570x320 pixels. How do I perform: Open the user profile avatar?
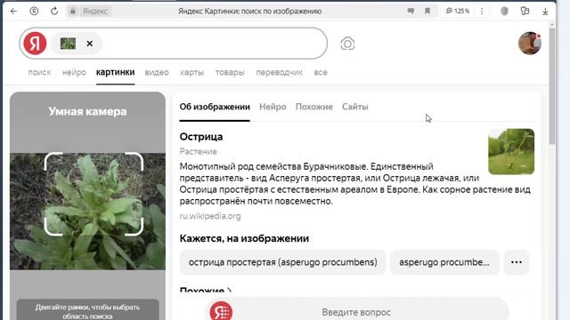pyautogui.click(x=530, y=44)
